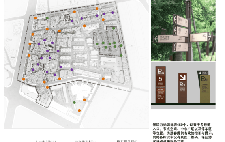Screen dimensions: 225x142
Task: Select the 出口 sign pointing right
Action: (201, 37)
